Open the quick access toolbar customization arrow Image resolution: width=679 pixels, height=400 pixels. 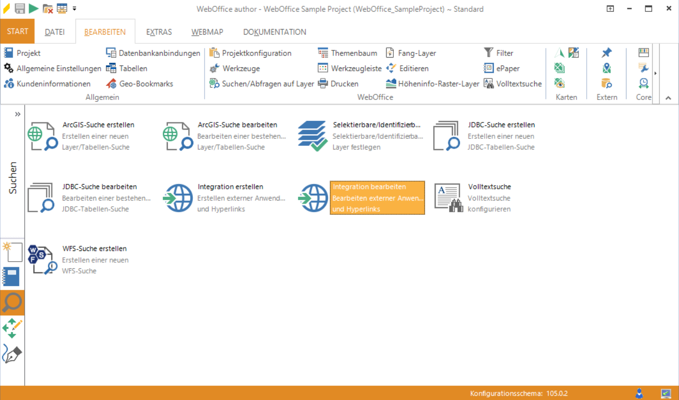click(74, 9)
